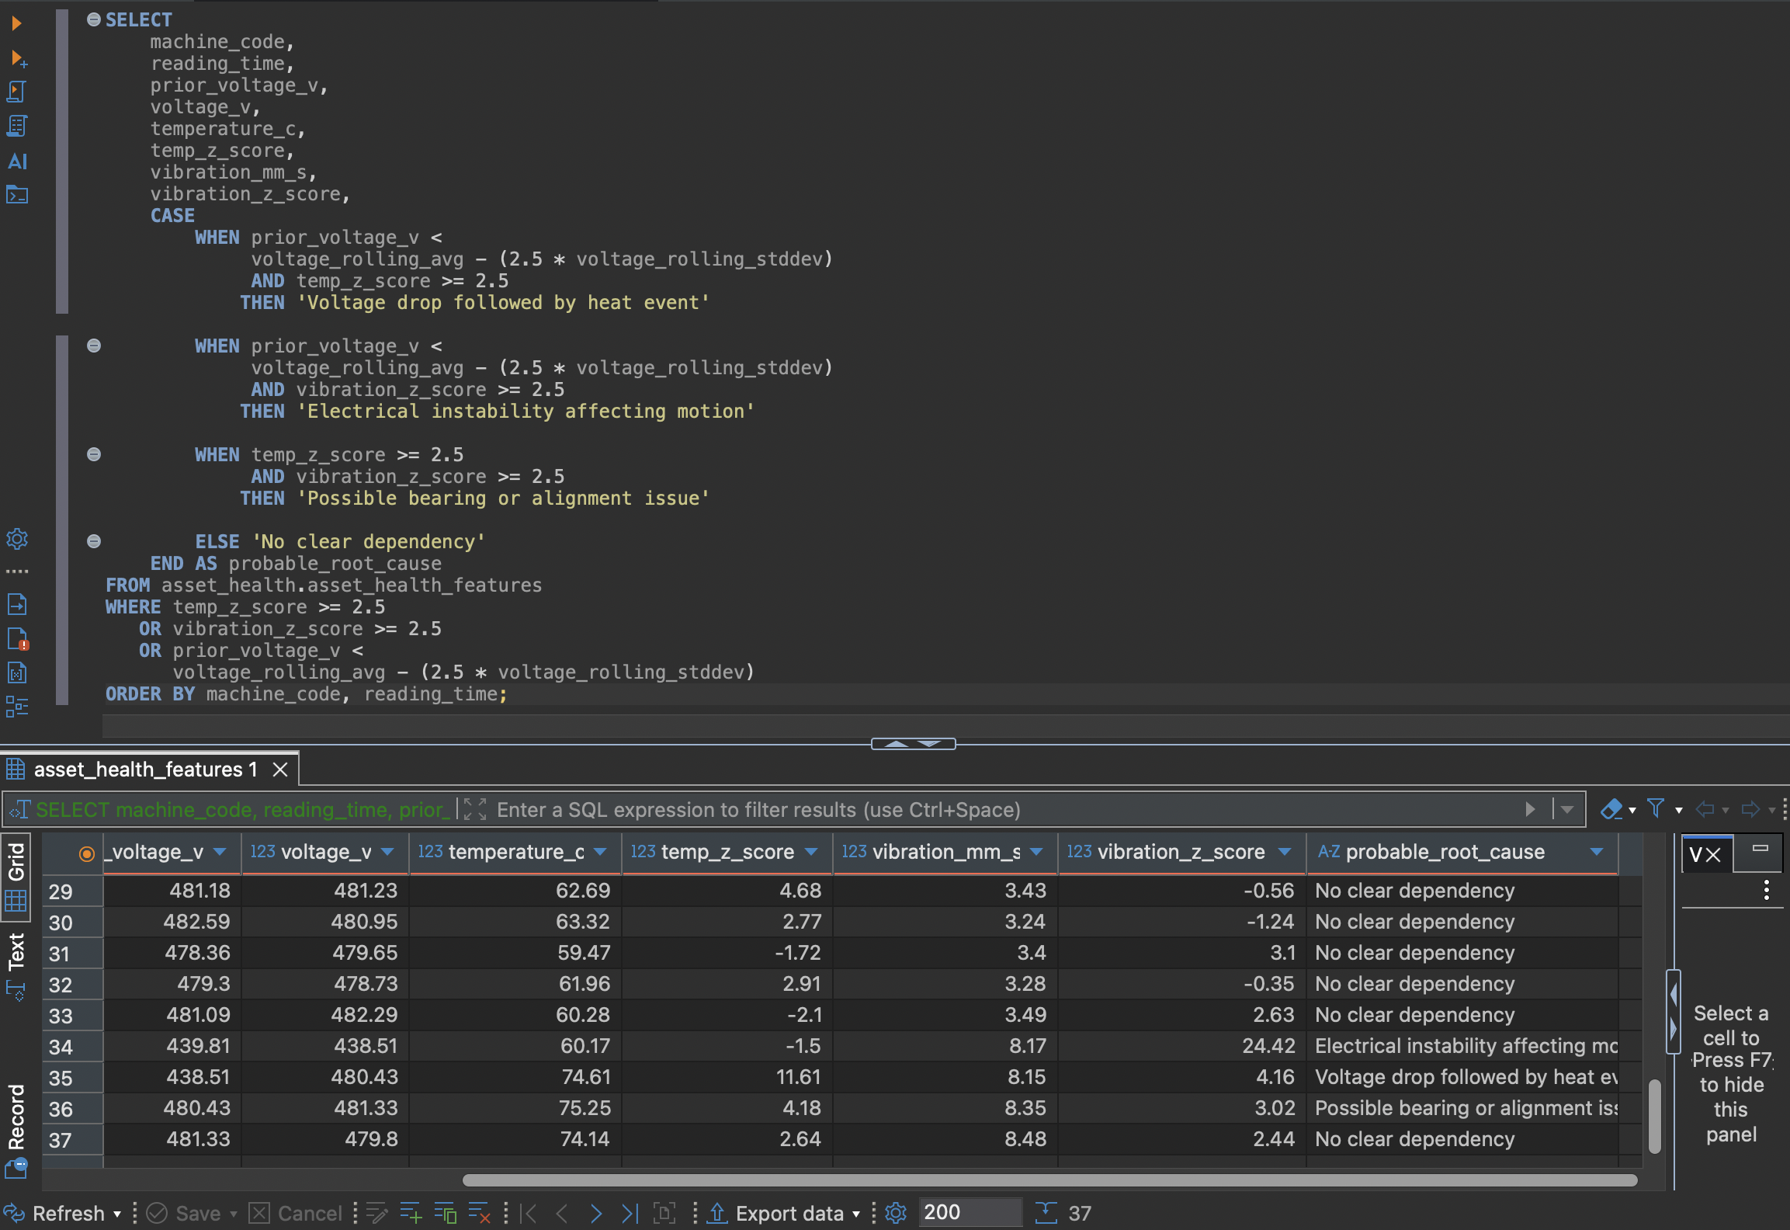This screenshot has height=1230, width=1790.
Task: Open the value panel three-dot menu
Action: coord(1767,890)
